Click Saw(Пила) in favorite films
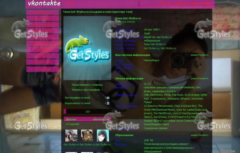The image size is (240, 153). (160, 117)
